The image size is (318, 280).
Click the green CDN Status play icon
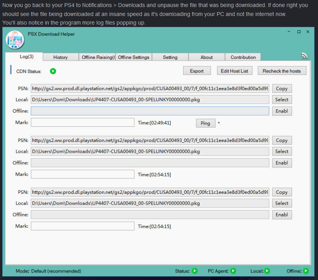(53, 71)
